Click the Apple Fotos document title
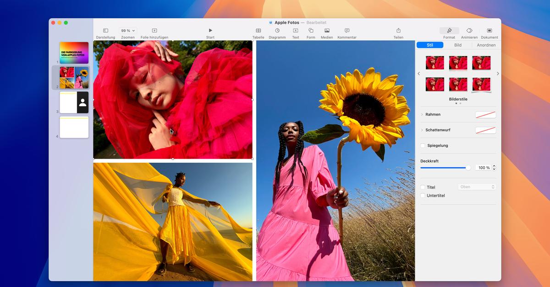Image resolution: width=550 pixels, height=287 pixels. click(286, 22)
